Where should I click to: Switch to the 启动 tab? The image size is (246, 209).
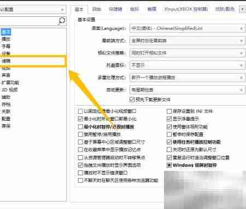click(96, 9)
